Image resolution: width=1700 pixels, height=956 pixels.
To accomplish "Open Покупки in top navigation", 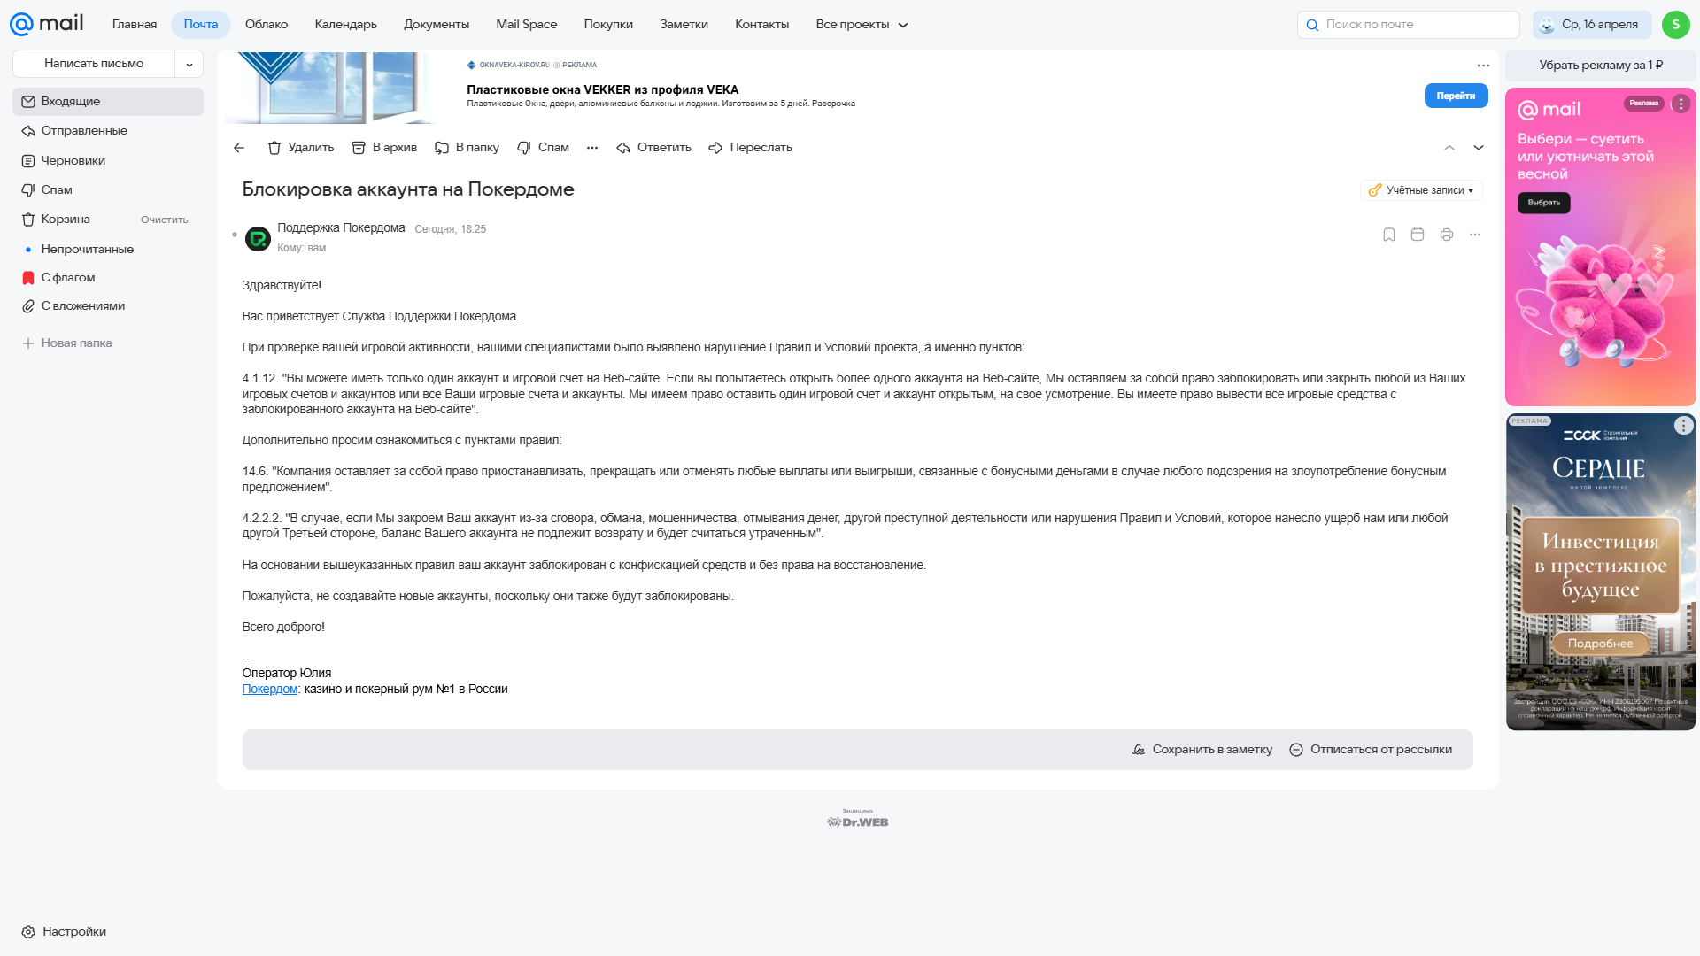I will click(608, 25).
